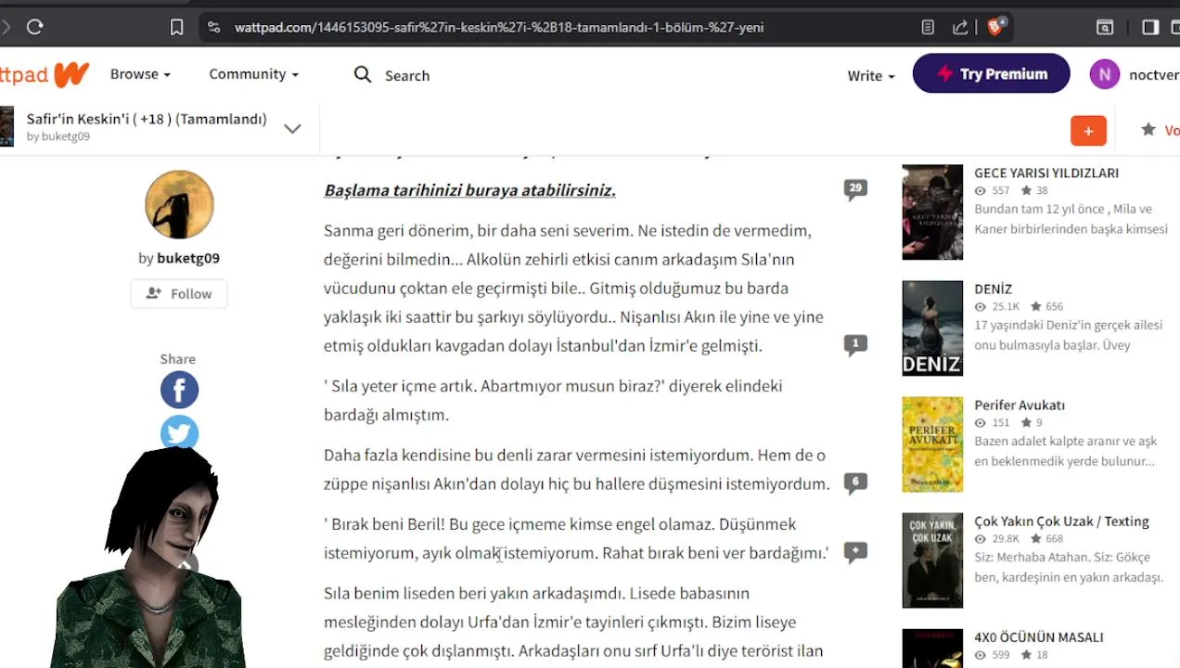1180x668 pixels.
Task: Open site settings icon beside the URL
Action: pyautogui.click(x=214, y=27)
